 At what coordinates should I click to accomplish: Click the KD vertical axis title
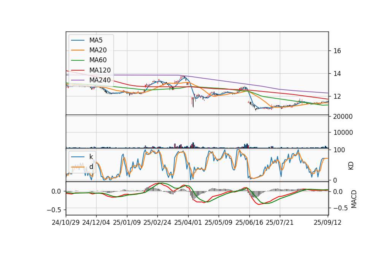[351, 166]
